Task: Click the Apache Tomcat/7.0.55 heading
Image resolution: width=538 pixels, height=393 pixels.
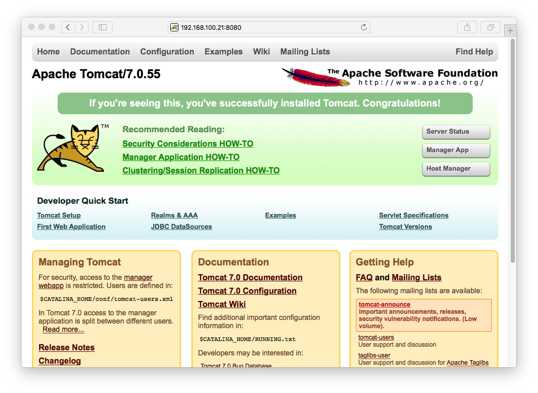Action: pyautogui.click(x=96, y=74)
